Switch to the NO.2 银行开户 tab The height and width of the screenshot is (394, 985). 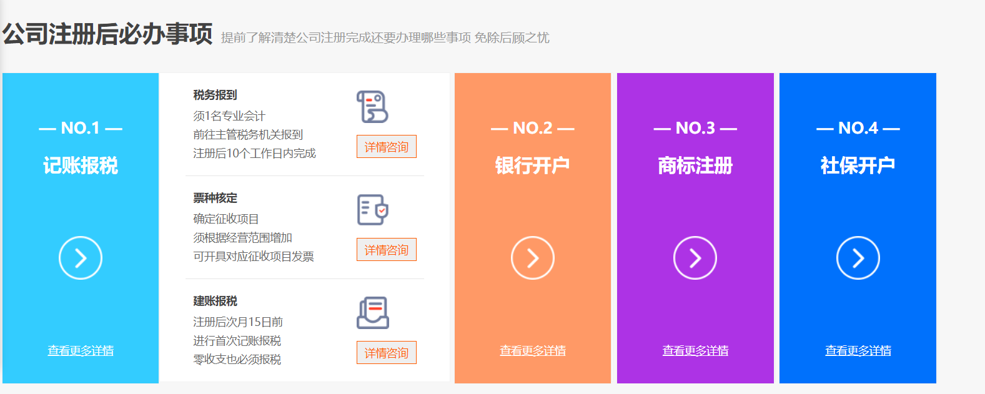tap(532, 165)
